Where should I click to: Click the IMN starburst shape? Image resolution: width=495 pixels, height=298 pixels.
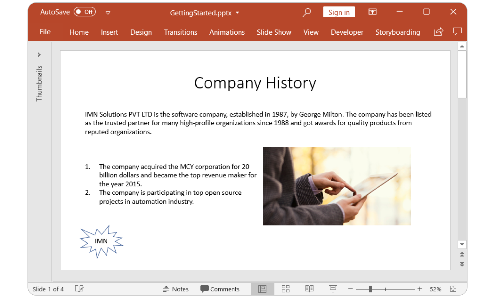click(101, 241)
